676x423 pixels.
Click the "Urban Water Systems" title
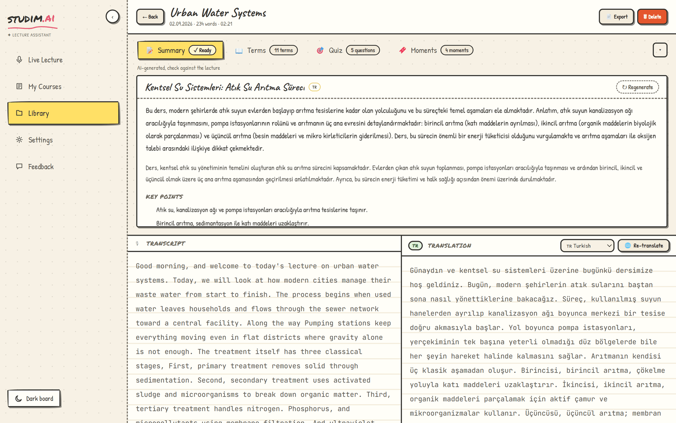pyautogui.click(x=218, y=13)
